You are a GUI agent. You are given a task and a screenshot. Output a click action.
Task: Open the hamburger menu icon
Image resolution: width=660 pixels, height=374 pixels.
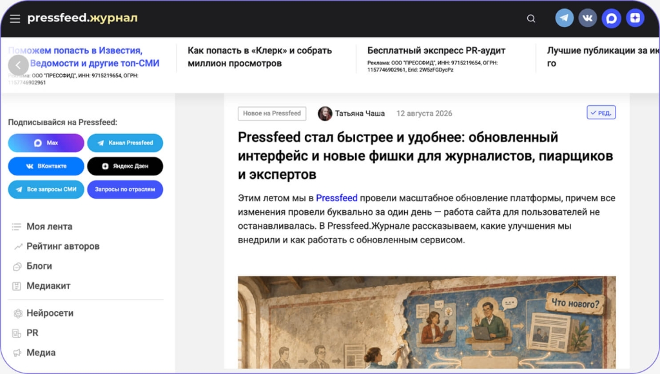tap(15, 19)
